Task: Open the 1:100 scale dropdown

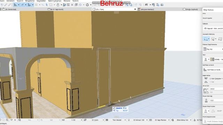Action: tap(74, 120)
